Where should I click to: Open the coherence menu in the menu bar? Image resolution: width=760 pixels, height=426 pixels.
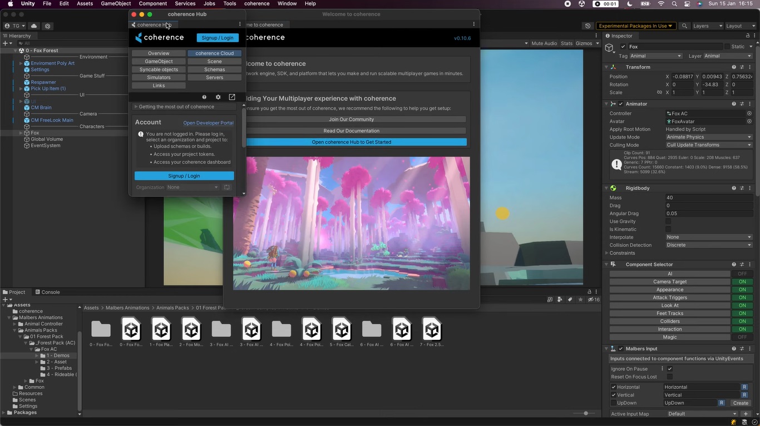257,3
